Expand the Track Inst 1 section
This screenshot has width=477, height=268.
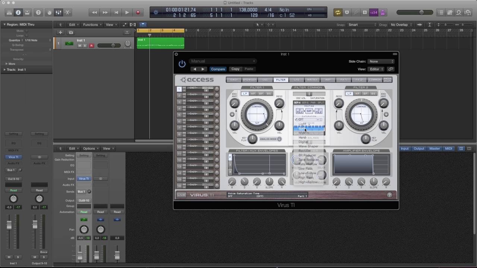click(x=4, y=70)
